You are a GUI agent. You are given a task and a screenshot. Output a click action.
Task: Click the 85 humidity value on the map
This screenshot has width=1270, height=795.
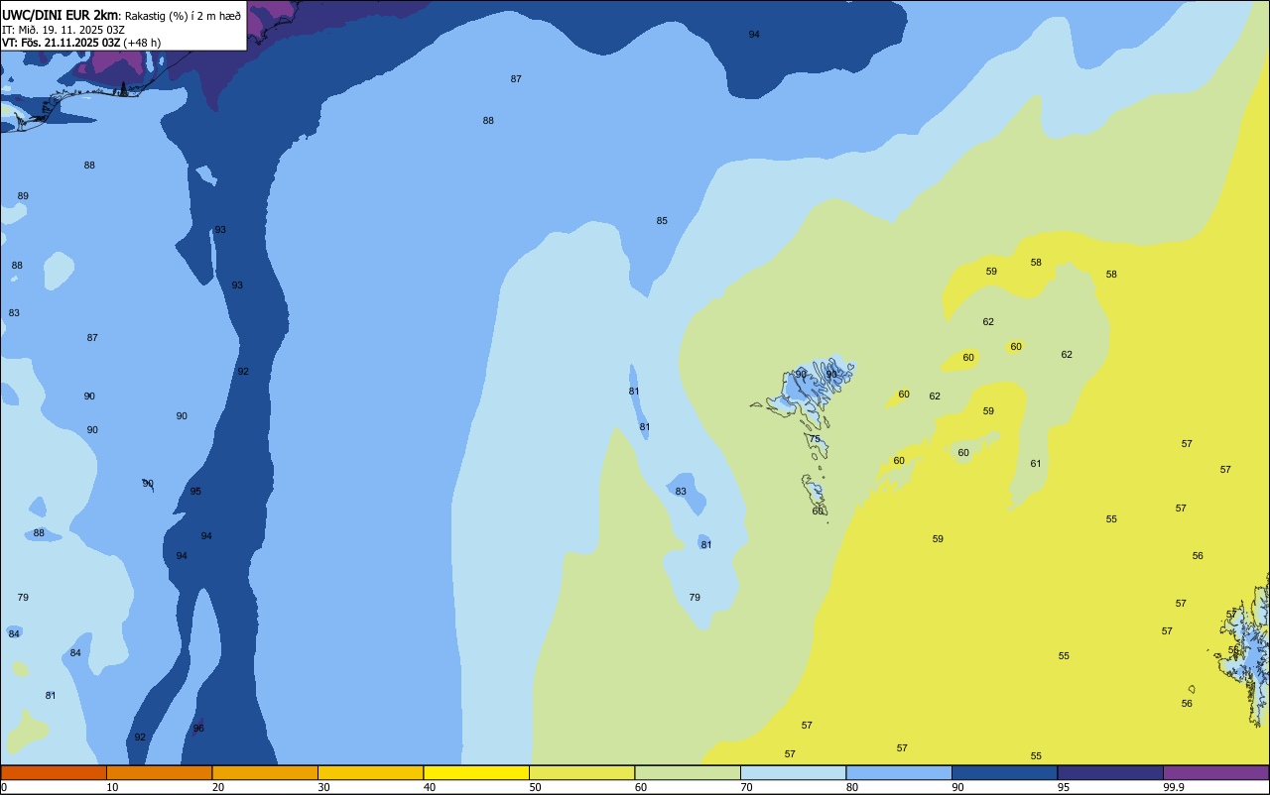[662, 221]
